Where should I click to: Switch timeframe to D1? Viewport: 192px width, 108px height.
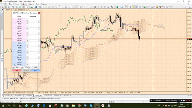coord(66,7)
